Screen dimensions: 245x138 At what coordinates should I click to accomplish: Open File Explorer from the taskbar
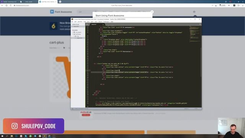11,136
